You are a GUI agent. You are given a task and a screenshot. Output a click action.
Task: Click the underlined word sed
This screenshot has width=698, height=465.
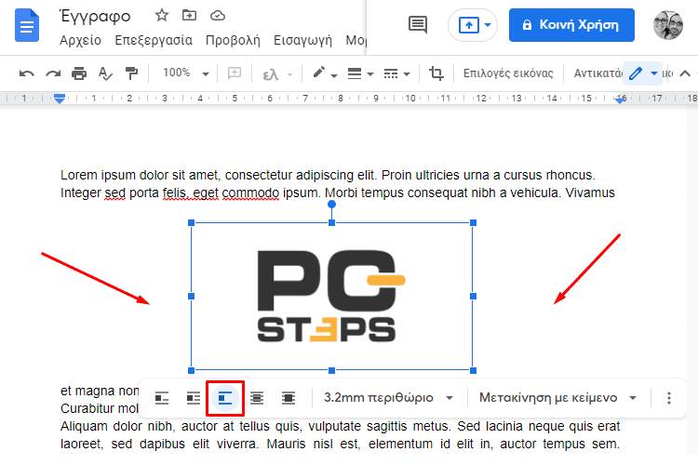114,193
